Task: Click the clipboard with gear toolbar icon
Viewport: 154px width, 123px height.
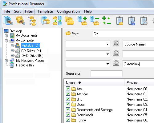Action: [144, 21]
